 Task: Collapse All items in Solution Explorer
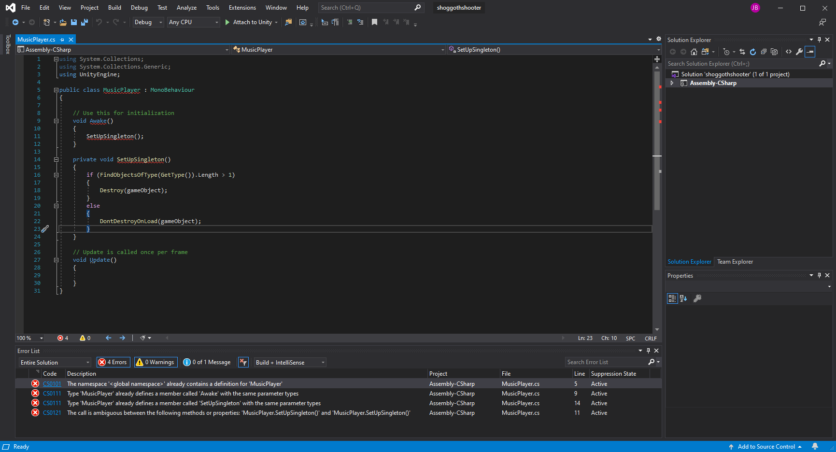(764, 52)
